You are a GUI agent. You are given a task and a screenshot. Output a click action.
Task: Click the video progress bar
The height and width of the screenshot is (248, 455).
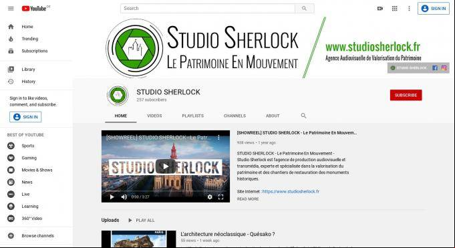(166, 191)
